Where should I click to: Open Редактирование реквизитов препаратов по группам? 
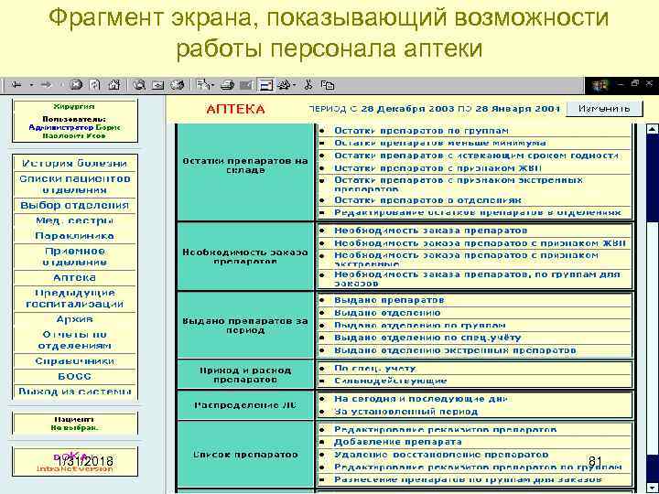(478, 467)
